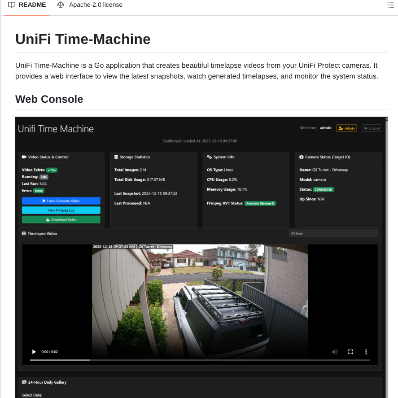Image resolution: width=398 pixels, height=398 pixels.
Task: Open the Apache-2.0 license tab
Action: click(x=96, y=5)
